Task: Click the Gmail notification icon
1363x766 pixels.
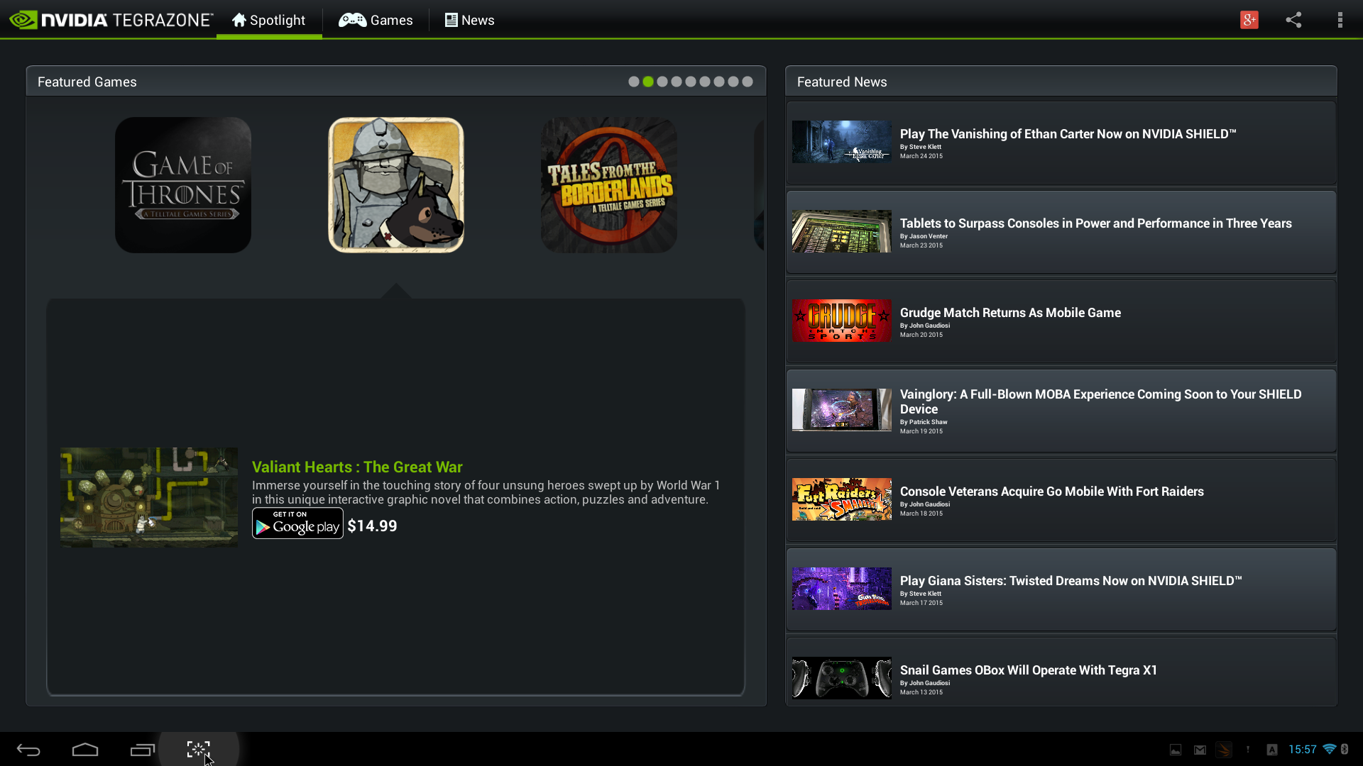Action: tap(1200, 750)
